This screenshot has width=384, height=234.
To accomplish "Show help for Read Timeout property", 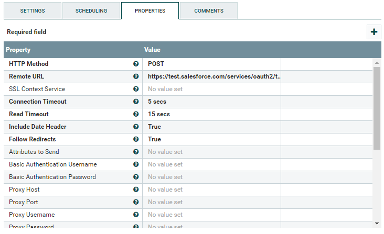I will pos(136,114).
